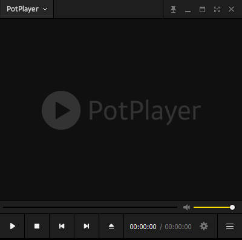The height and width of the screenshot is (240, 242).
Task: Toggle the playlist with the hamburger icon
Action: (x=230, y=226)
